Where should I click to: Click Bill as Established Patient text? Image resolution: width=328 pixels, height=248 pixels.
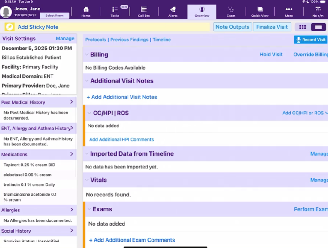click(31, 57)
